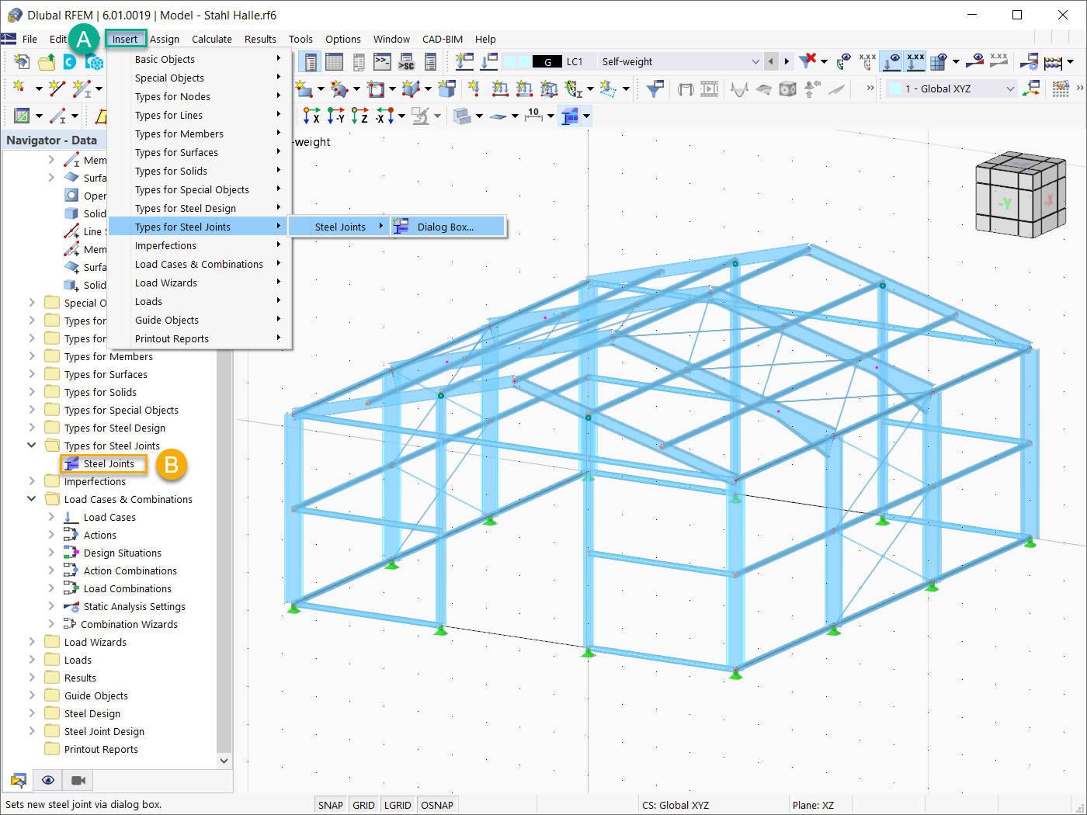Click the animation film strip icon
The image size is (1087, 815).
click(x=710, y=88)
